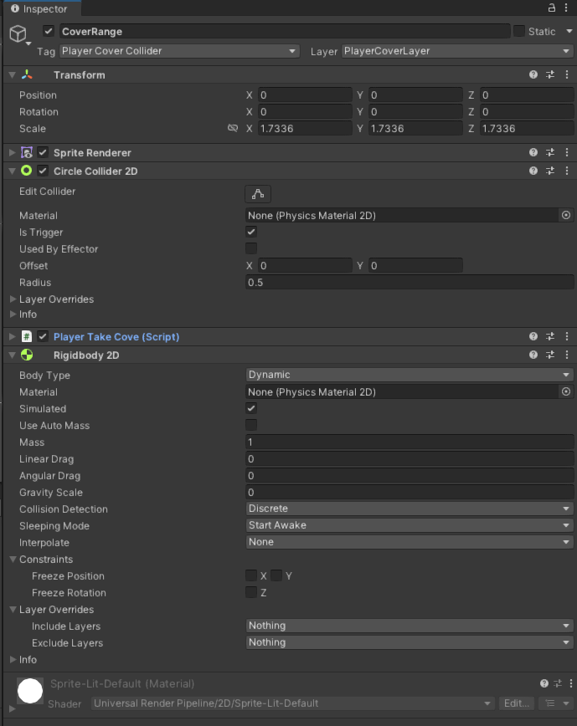Image resolution: width=577 pixels, height=726 pixels.
Task: Click the Rigidbody 2D component icon
Action: coord(25,355)
